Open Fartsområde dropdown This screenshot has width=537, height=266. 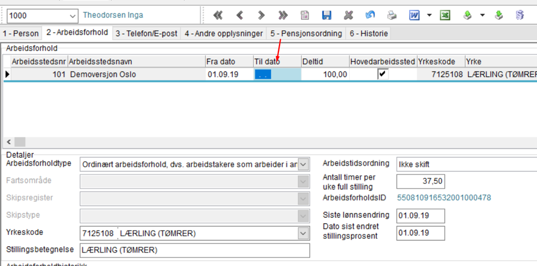[x=303, y=182]
